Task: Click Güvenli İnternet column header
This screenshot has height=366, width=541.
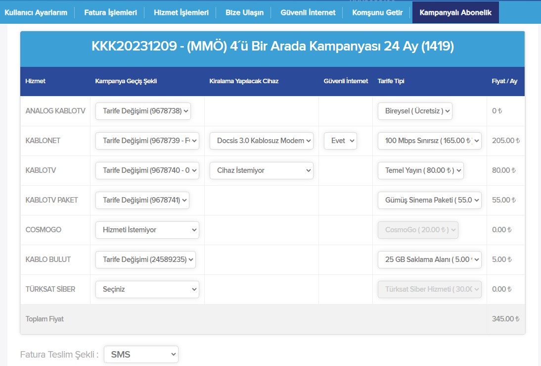Action: [x=346, y=81]
